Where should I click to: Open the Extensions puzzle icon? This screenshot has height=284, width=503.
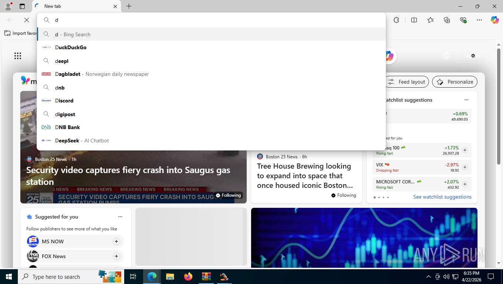click(x=396, y=20)
